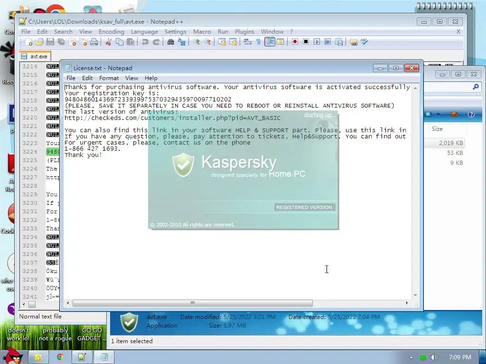Click the phone number 1-866 427 1693
486x364 pixels.
tap(92, 148)
